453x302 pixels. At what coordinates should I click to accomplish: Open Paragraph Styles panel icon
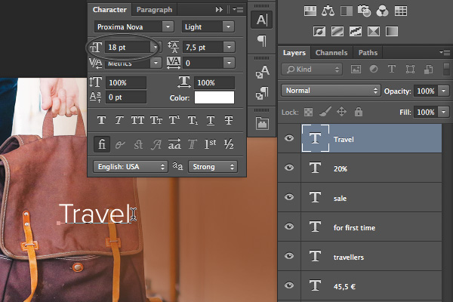coord(262,93)
